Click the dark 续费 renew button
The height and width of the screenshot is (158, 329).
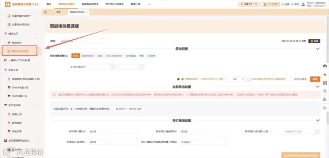tap(314, 41)
